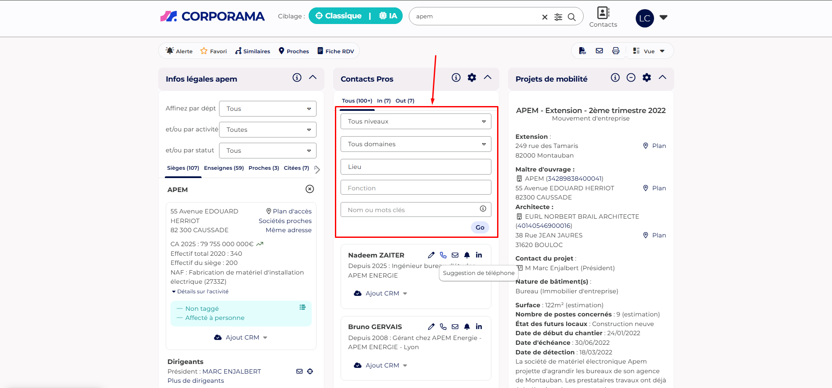
Task: Click phone icon for Bruno GERVAIS
Action: (443, 327)
